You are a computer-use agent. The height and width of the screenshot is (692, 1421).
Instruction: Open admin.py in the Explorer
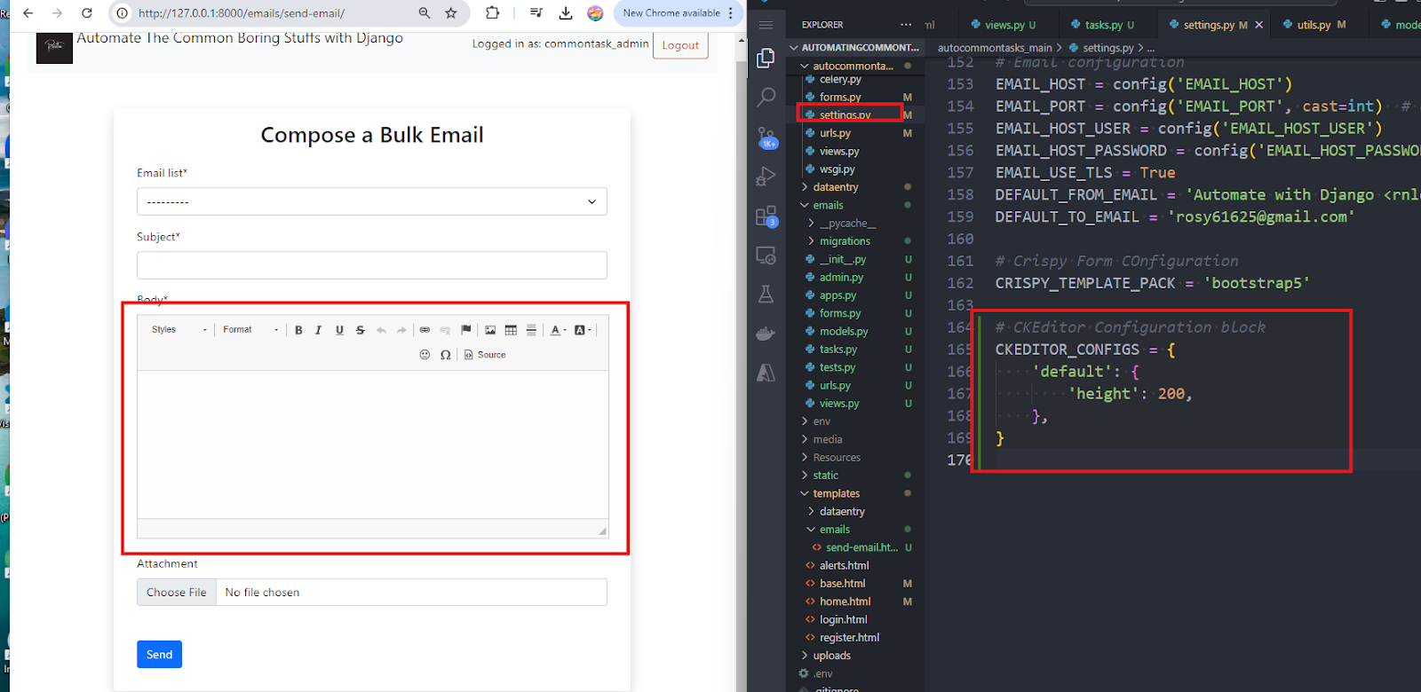[x=841, y=278]
